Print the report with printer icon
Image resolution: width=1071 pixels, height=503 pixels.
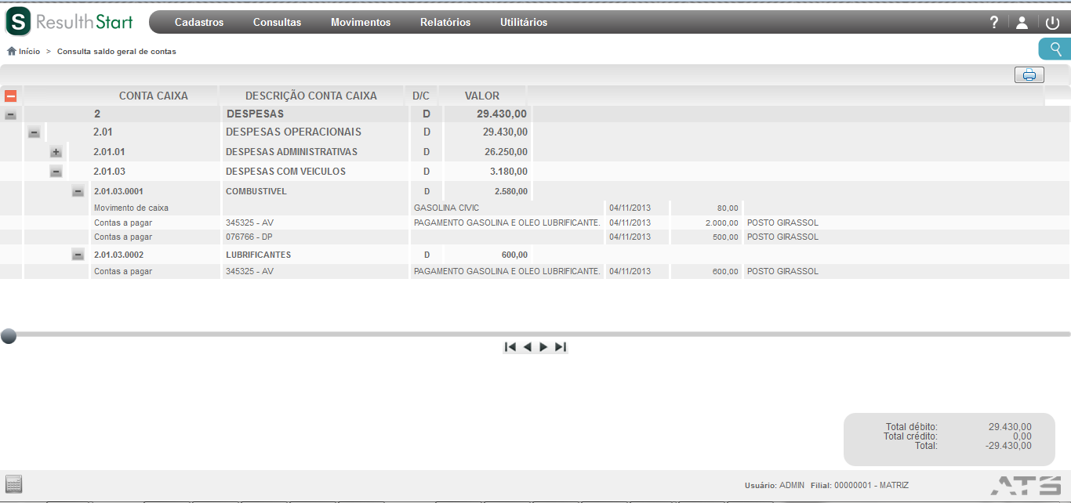(1029, 75)
